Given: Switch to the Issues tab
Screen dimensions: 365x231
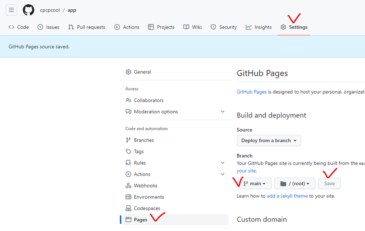Looking at the screenshot, I should 49,27.
